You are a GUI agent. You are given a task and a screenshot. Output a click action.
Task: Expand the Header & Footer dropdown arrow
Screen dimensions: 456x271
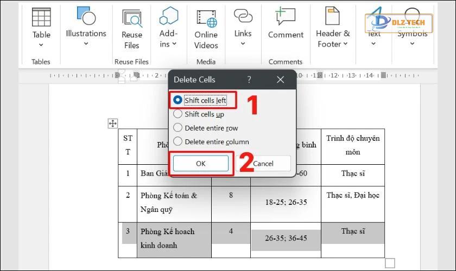345,44
